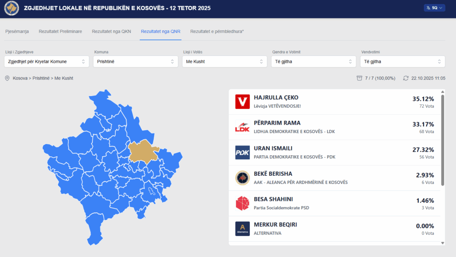This screenshot has height=257, width=456.
Task: Open the Rezultatet Preliminare tab
Action: (x=60, y=32)
